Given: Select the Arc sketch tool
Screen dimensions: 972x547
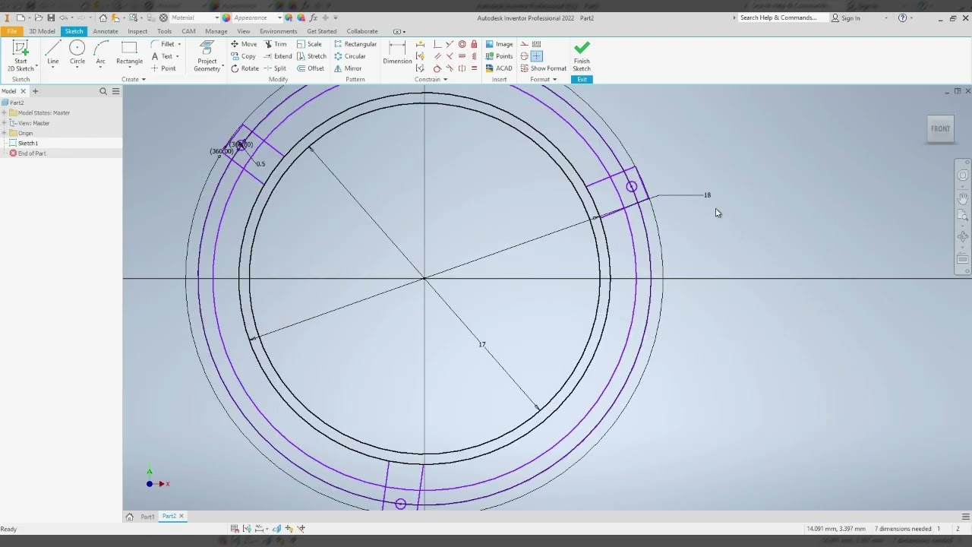Looking at the screenshot, I should coord(100,53).
